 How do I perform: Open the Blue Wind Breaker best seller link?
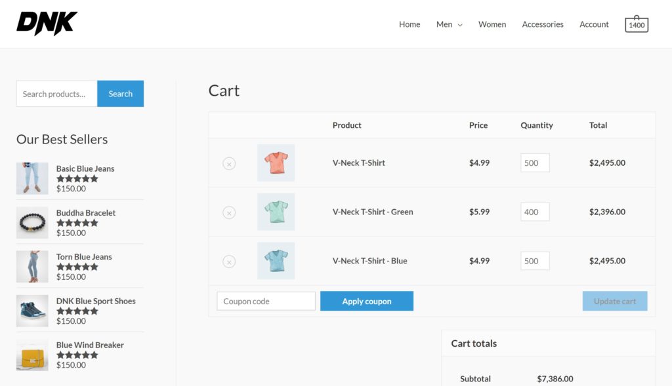(90, 345)
